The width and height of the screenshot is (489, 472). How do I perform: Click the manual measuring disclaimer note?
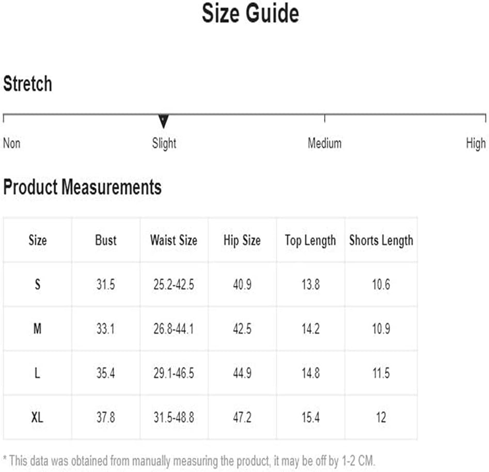(x=189, y=461)
